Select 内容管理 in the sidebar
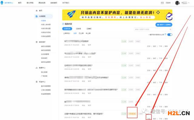Screen dimensions: 194x120 (x=43, y=16)
